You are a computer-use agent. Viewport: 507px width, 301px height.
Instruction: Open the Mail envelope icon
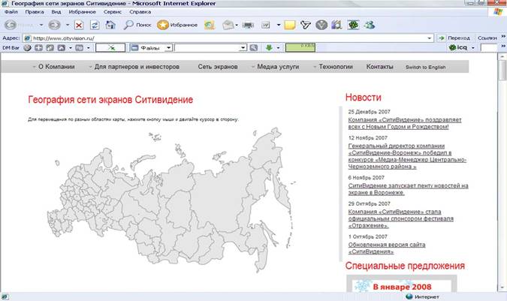pyautogui.click(x=228, y=25)
